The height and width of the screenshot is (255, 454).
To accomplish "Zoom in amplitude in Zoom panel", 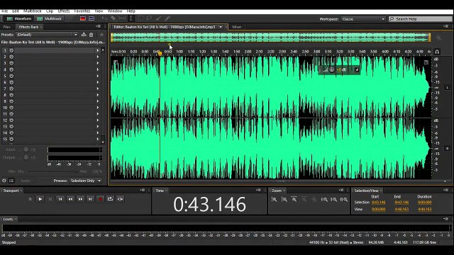I will tap(275, 200).
